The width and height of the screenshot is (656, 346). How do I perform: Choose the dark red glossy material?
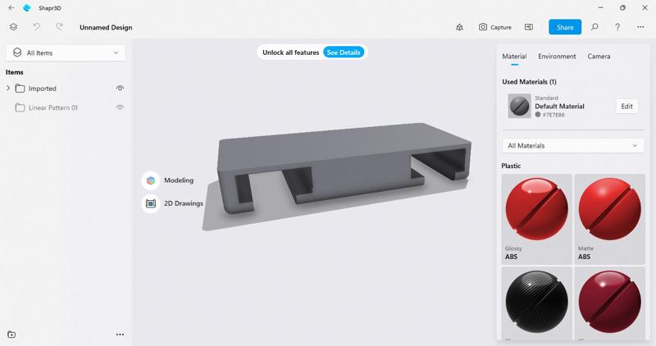click(609, 303)
